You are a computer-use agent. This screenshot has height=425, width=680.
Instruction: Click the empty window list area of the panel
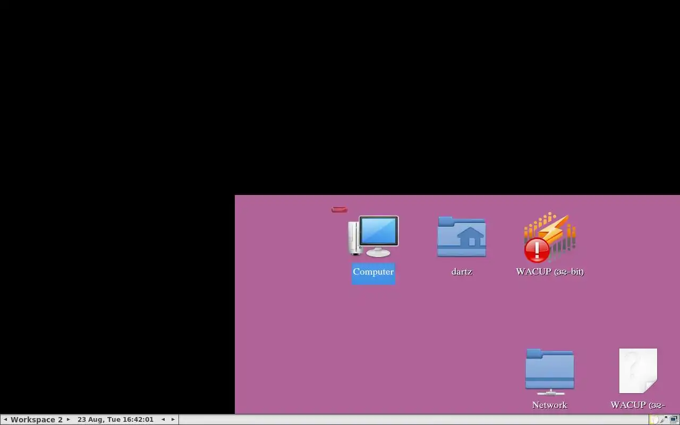coord(414,420)
